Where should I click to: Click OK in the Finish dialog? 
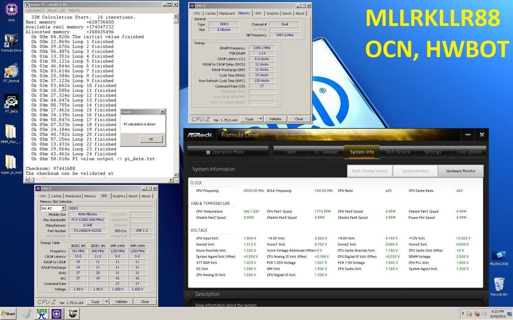[x=151, y=139]
